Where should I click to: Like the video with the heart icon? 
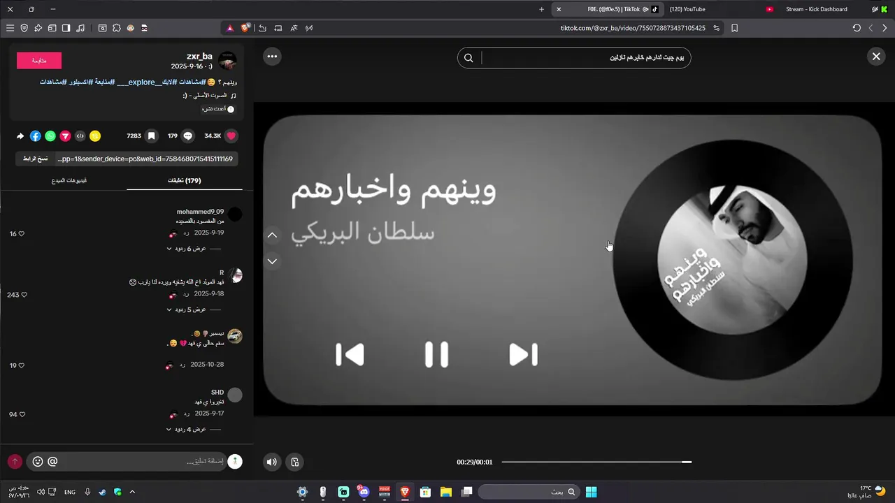pyautogui.click(x=231, y=136)
